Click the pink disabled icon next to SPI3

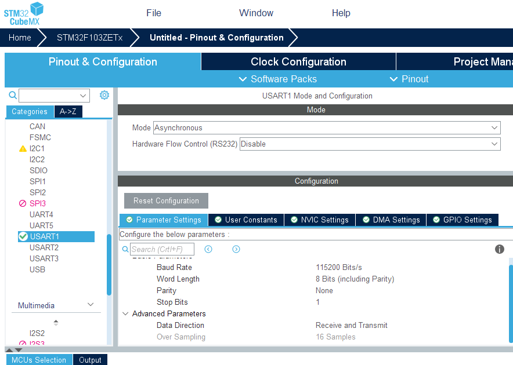23,203
